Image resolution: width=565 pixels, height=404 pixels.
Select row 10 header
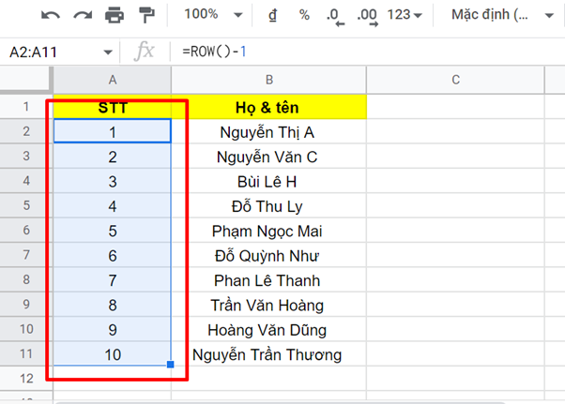click(x=26, y=329)
